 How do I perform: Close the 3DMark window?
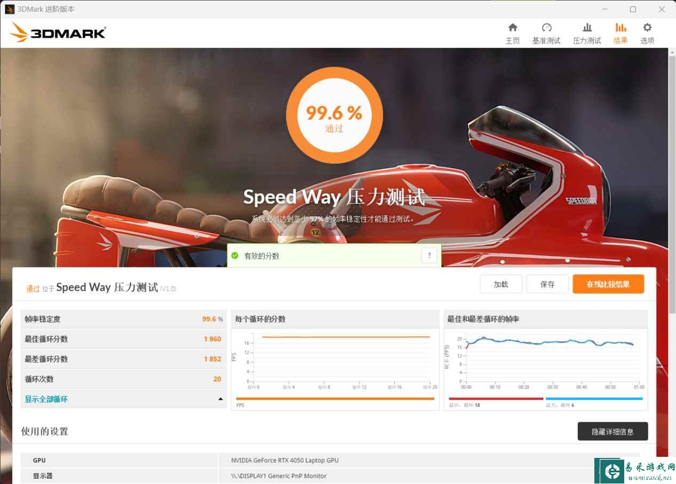point(662,9)
